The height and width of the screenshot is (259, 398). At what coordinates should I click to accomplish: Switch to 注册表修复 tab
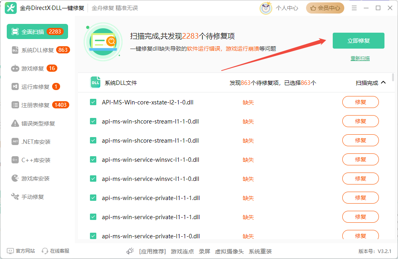point(35,105)
